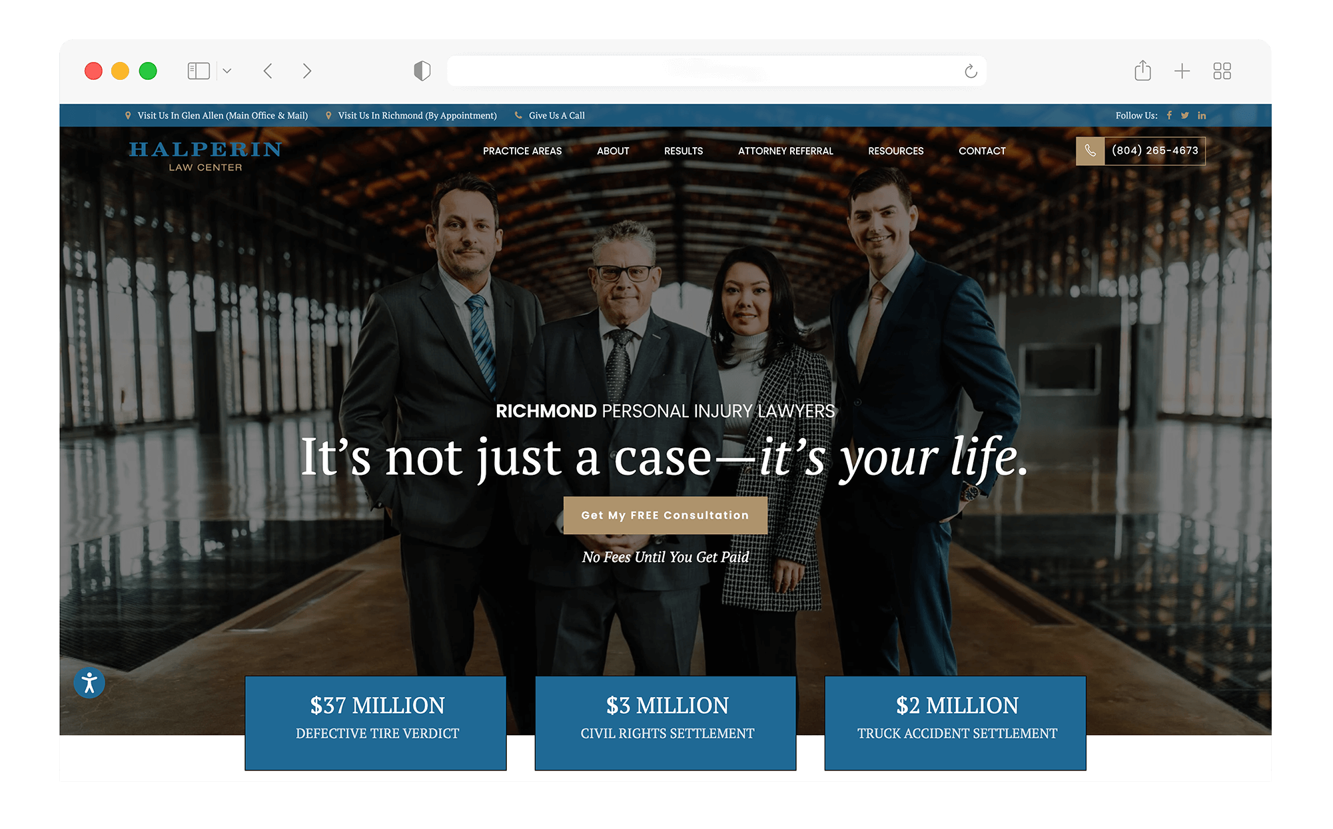The width and height of the screenshot is (1333, 829).
Task: Click the Contact navigation link
Action: pyautogui.click(x=981, y=150)
